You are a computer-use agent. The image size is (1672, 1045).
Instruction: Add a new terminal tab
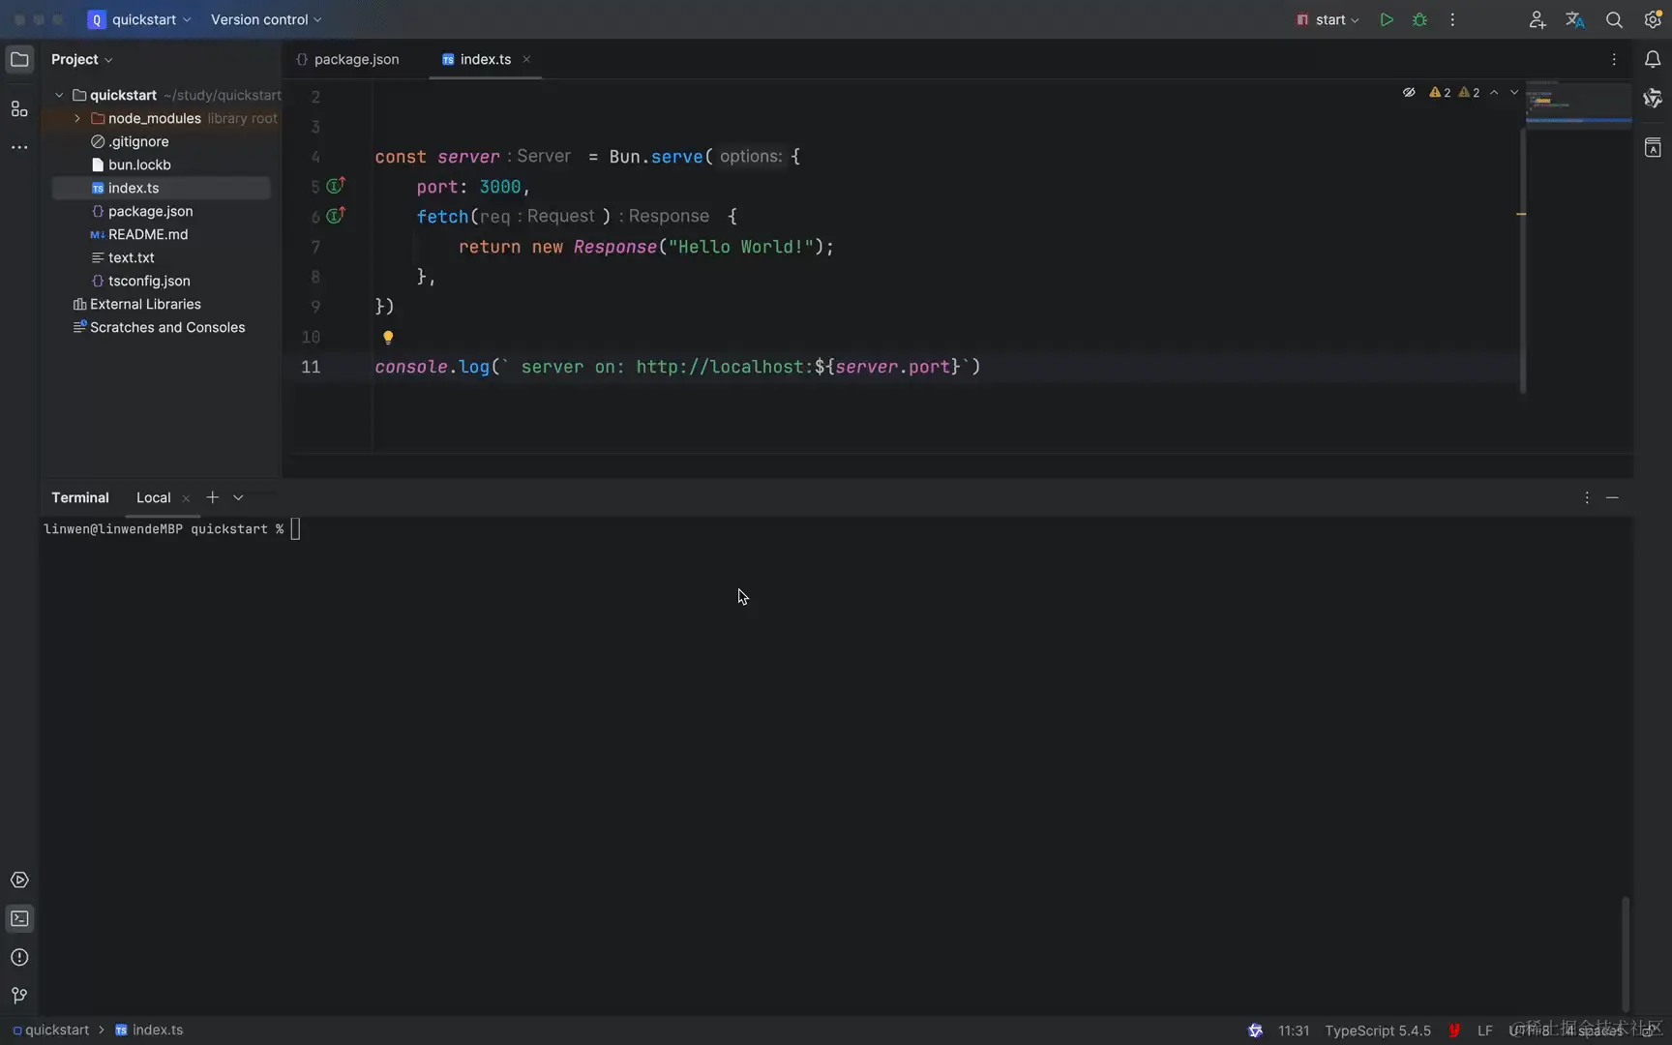(212, 497)
